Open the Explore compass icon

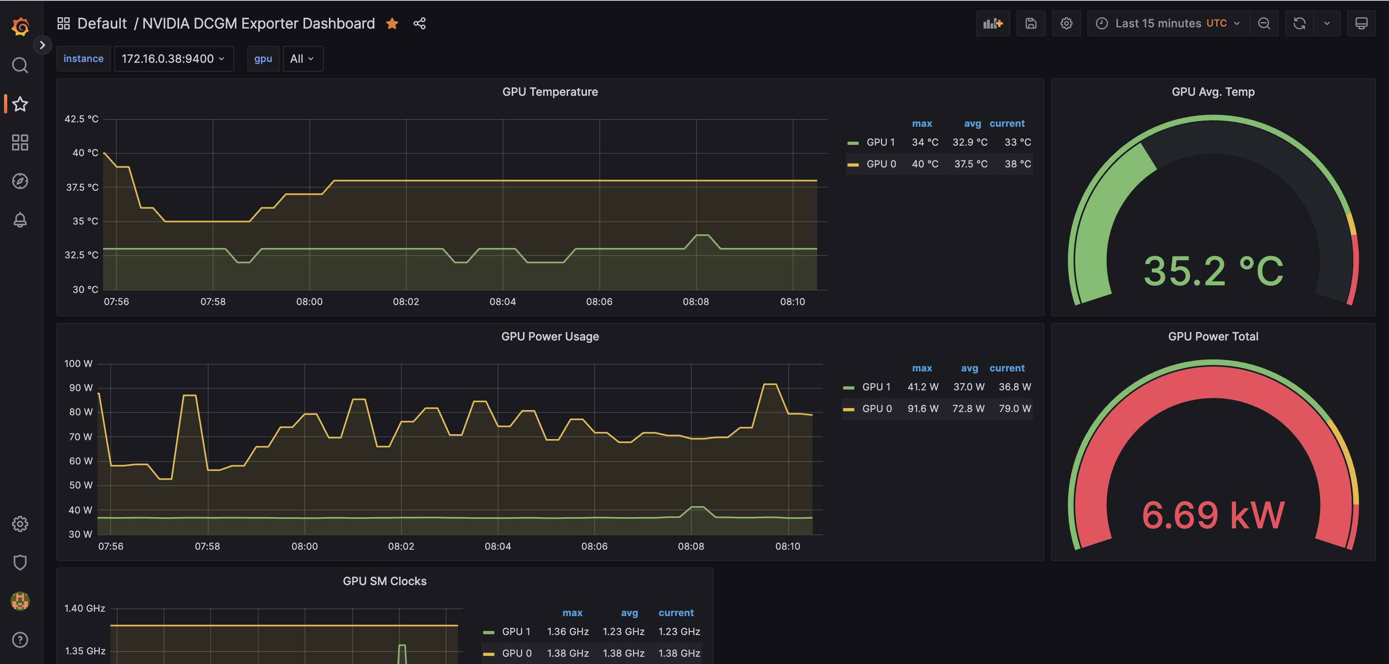coord(20,181)
